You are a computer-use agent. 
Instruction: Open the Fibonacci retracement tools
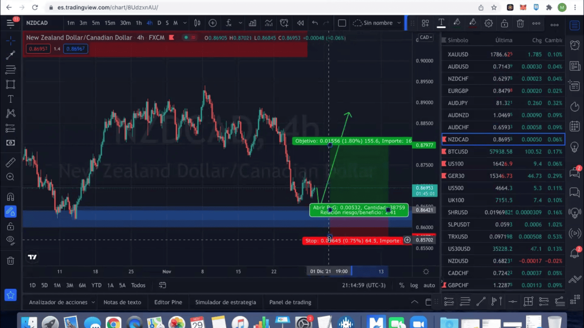(x=10, y=70)
